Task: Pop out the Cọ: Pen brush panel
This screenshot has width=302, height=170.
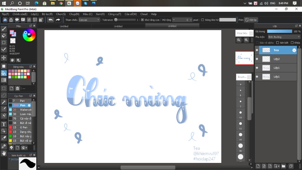Action: 31,96
